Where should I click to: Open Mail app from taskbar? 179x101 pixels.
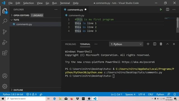66,98
